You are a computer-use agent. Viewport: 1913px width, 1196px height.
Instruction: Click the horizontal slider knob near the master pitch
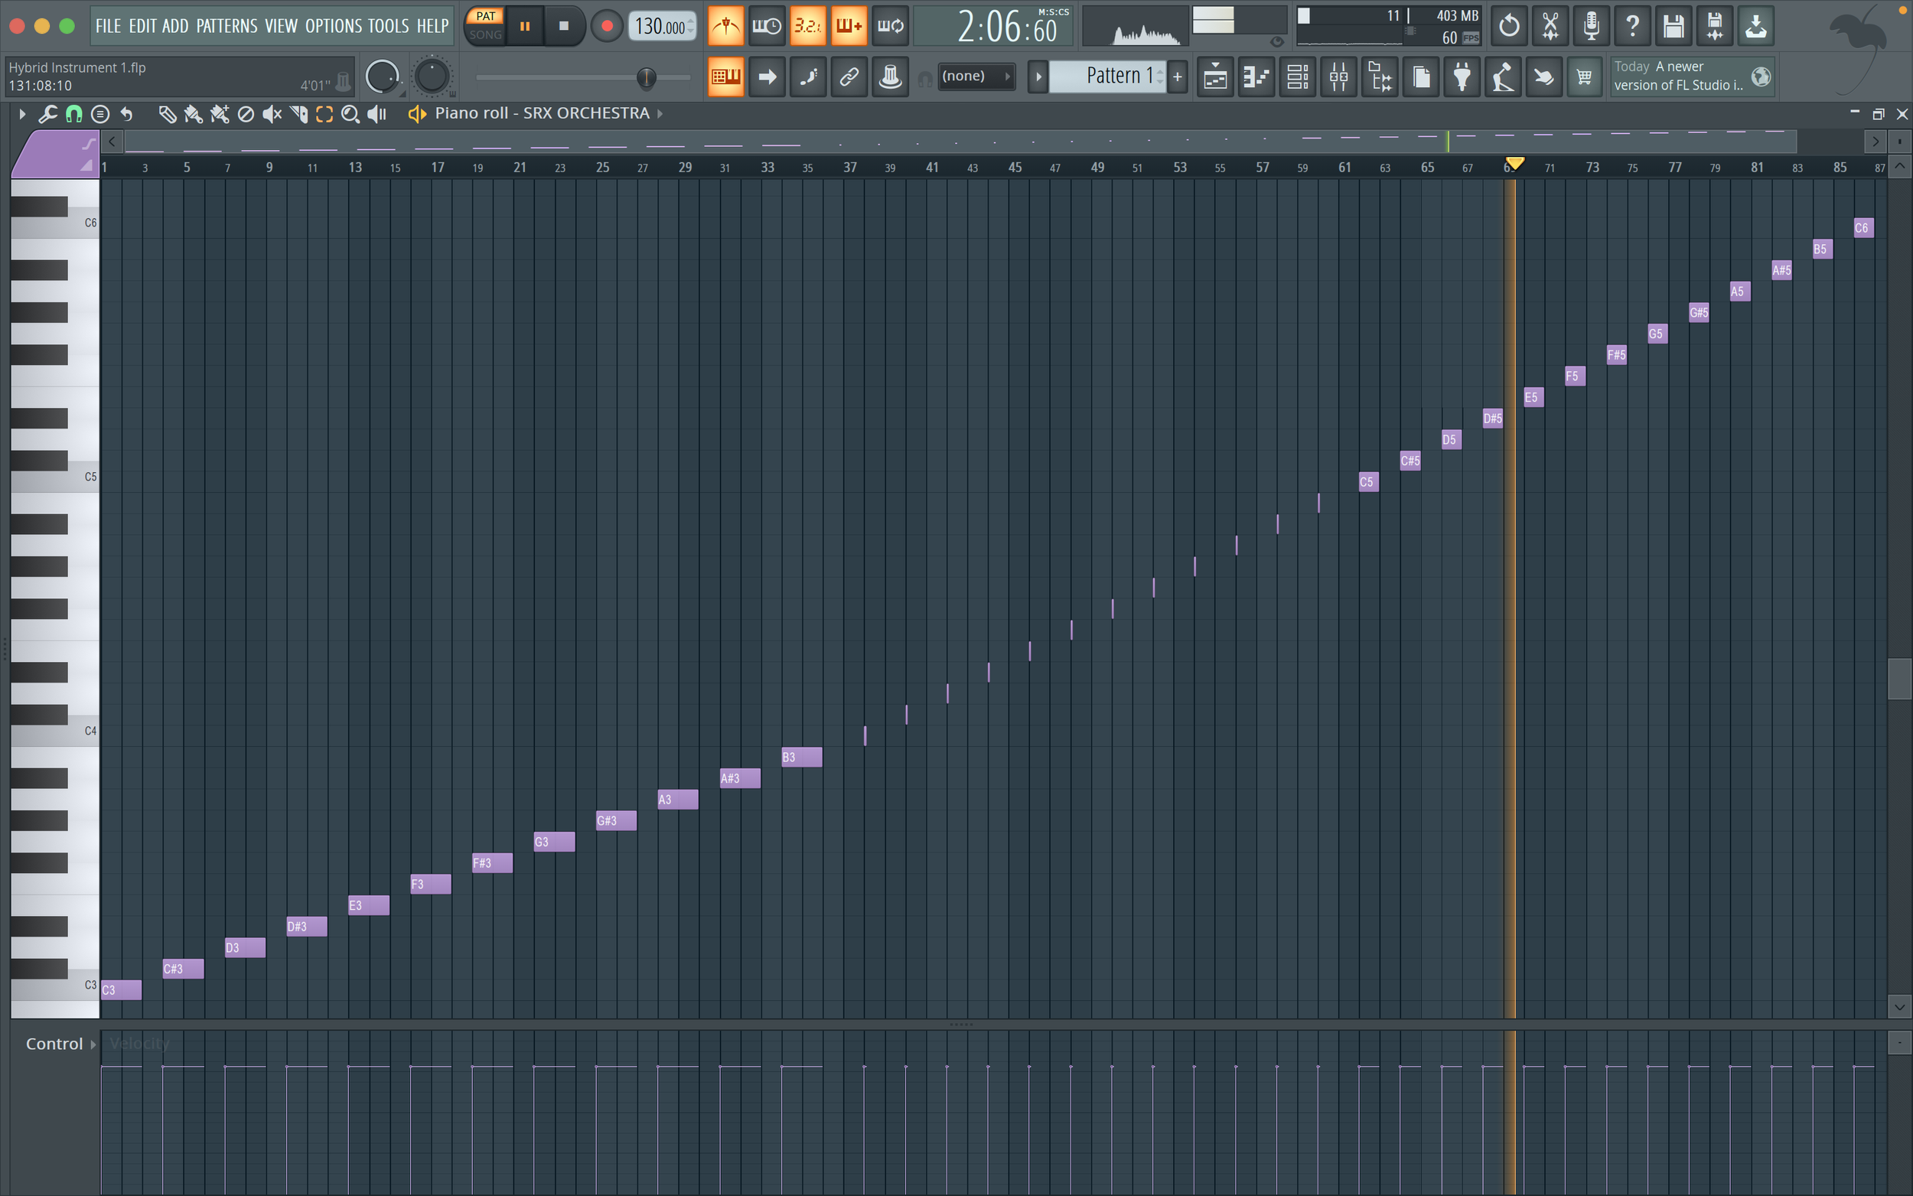(x=646, y=77)
